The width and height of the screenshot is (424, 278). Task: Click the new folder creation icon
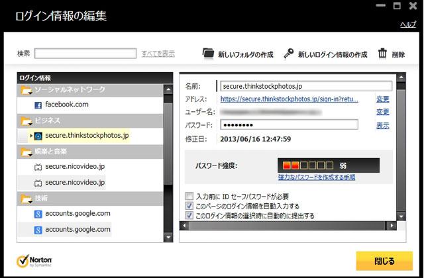point(208,53)
